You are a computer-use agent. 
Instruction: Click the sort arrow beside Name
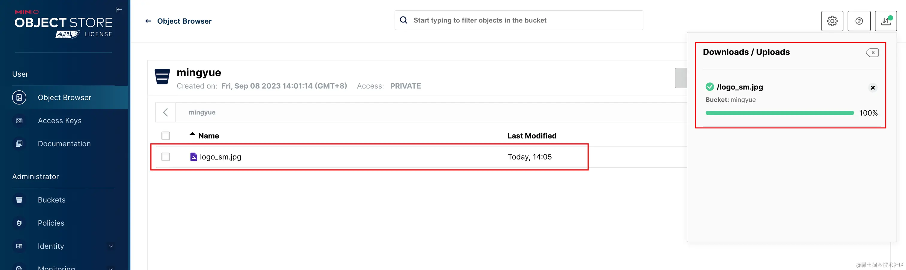tap(192, 134)
